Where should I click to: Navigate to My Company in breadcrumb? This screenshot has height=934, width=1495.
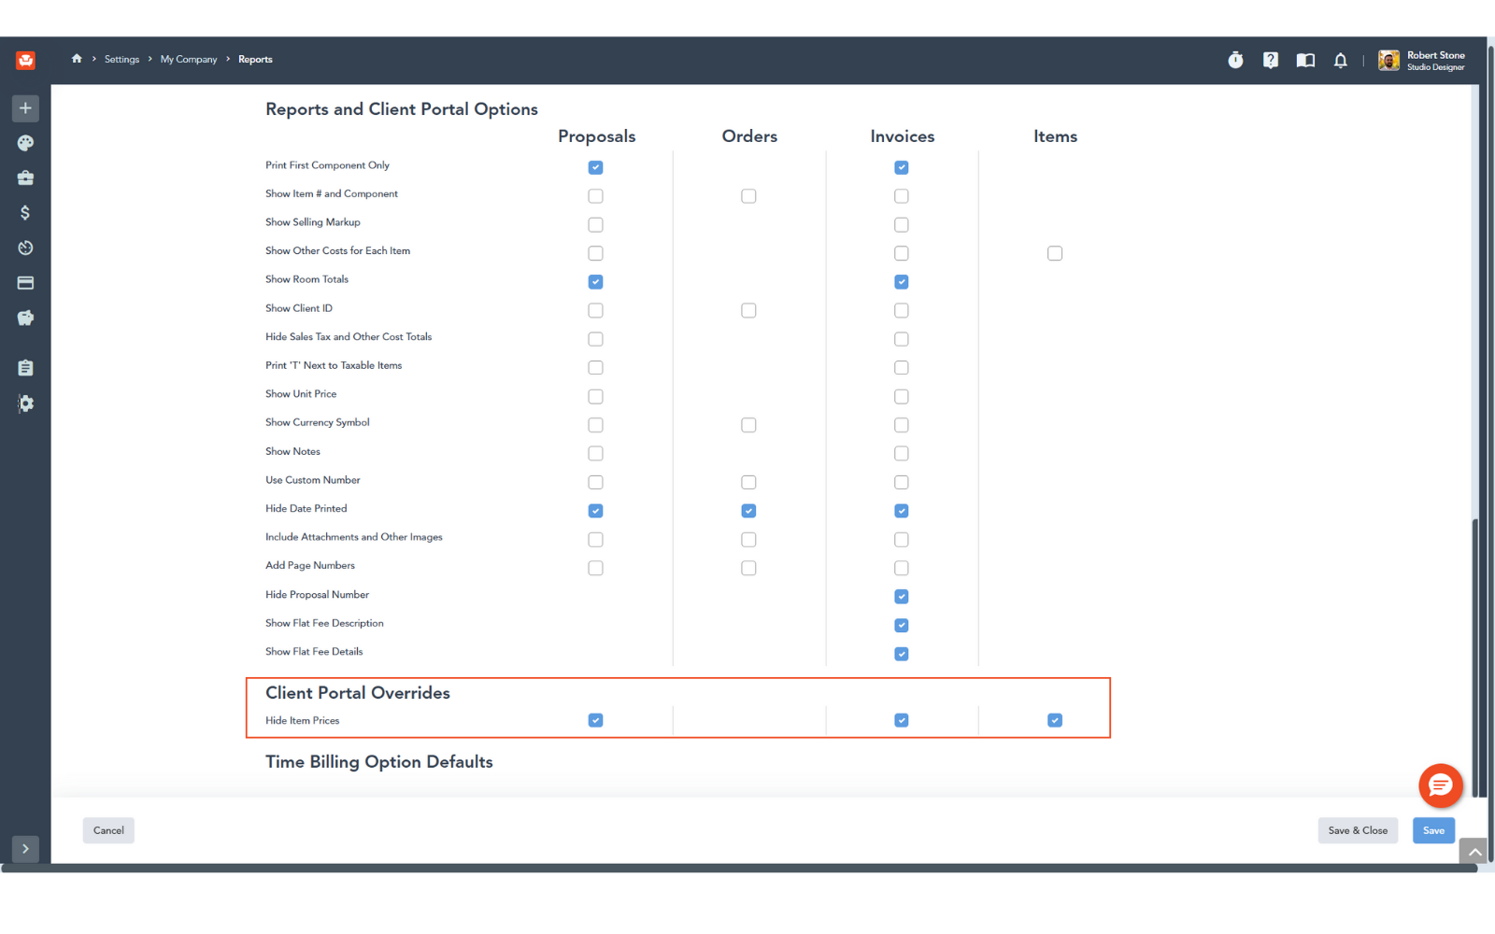tap(188, 60)
